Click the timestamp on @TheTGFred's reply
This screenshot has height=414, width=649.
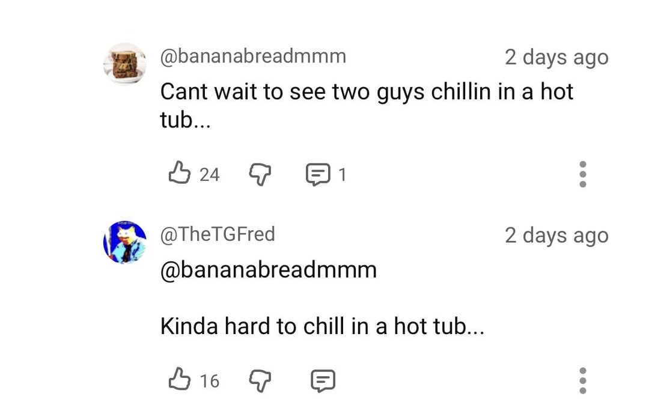tap(556, 236)
